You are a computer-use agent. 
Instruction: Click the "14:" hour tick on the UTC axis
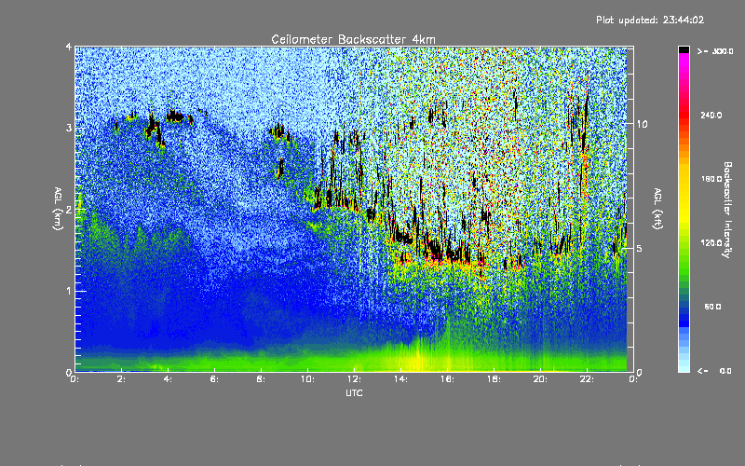(x=400, y=379)
